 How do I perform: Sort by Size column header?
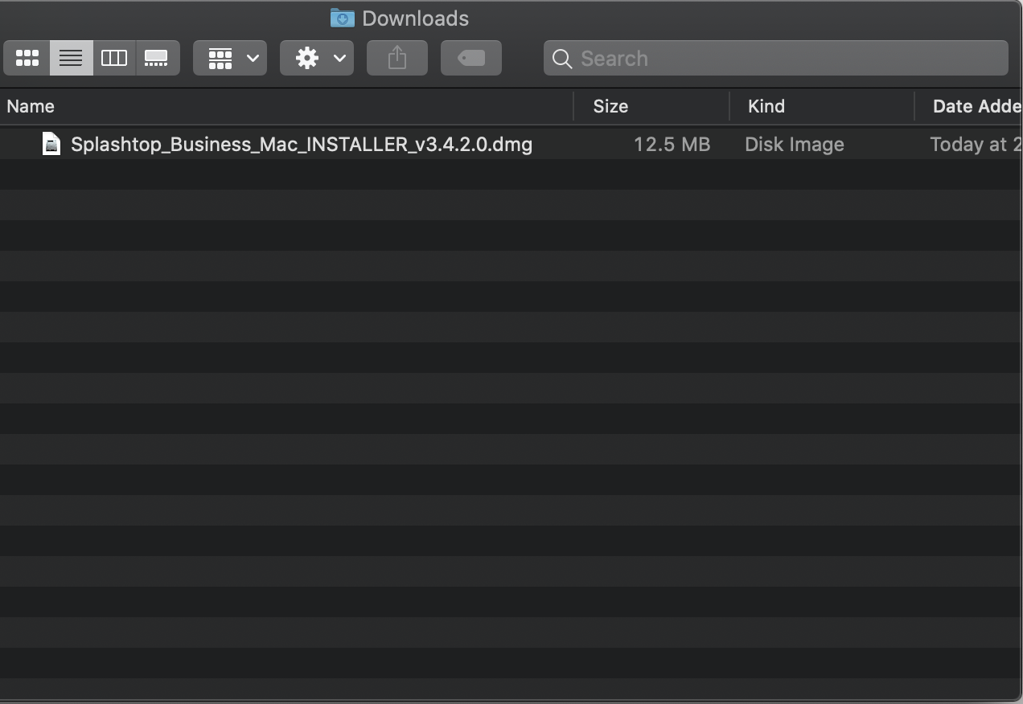[x=610, y=106]
